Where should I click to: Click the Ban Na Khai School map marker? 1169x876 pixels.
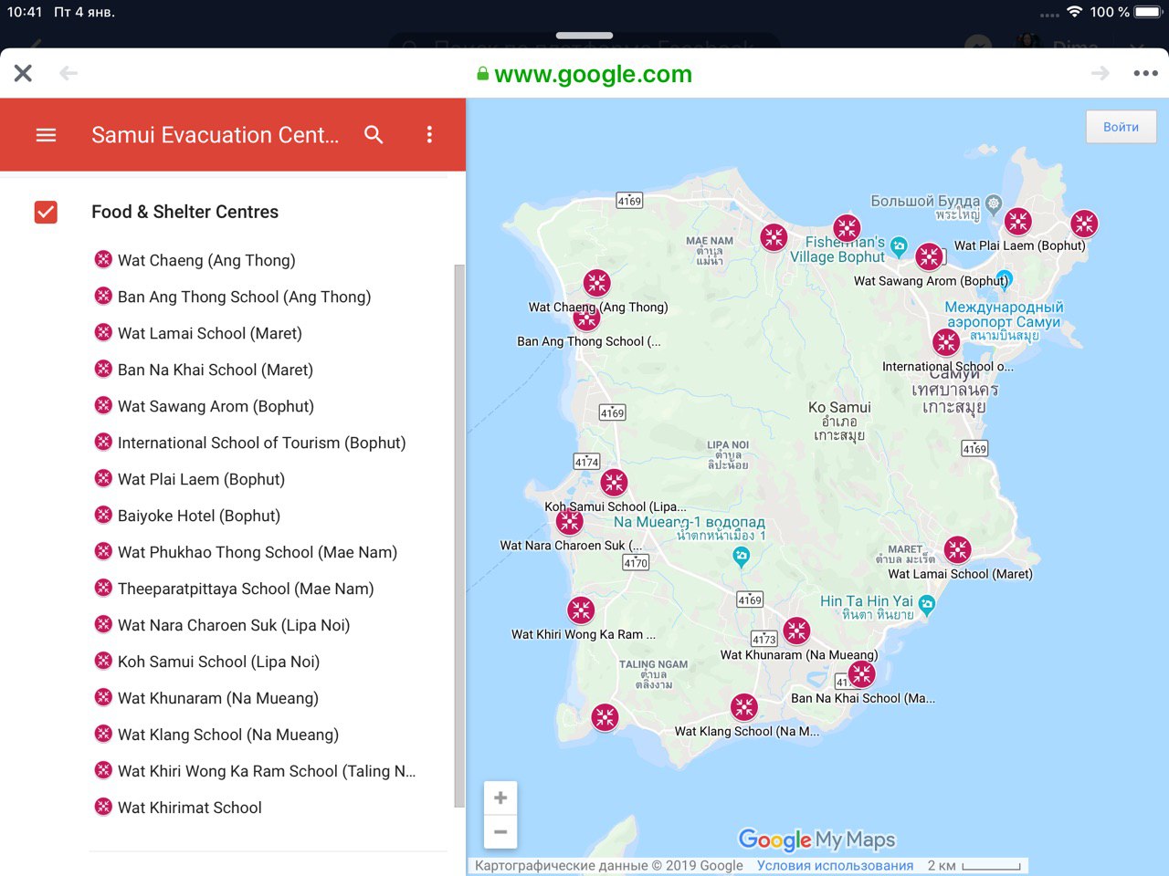pyautogui.click(x=861, y=674)
